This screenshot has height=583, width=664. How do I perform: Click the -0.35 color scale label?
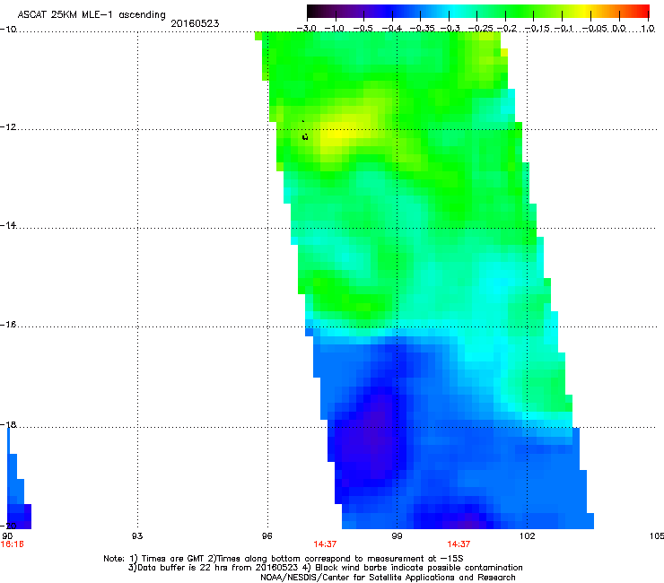click(x=422, y=29)
